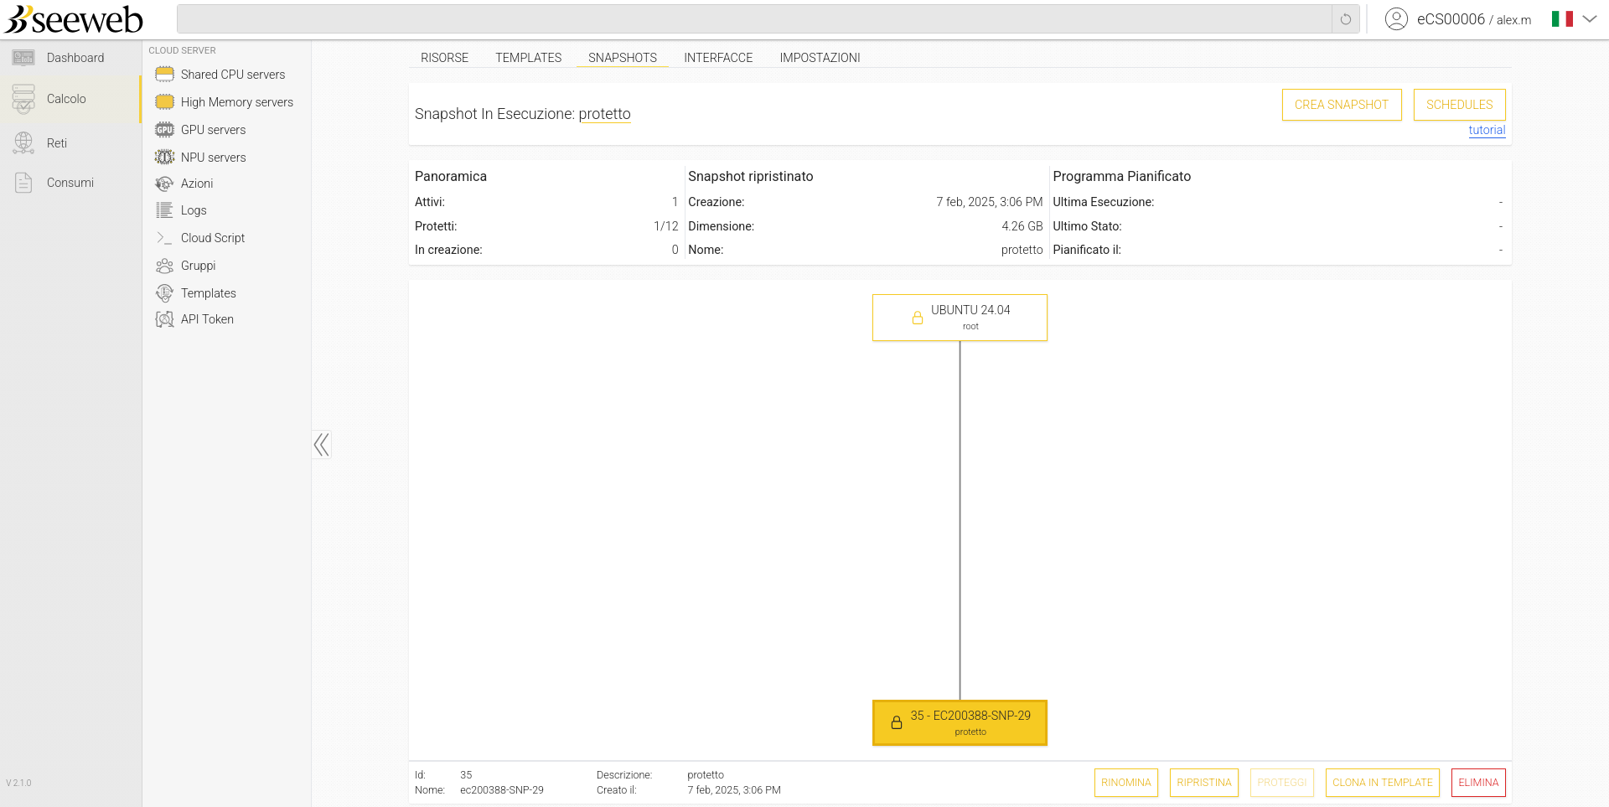This screenshot has height=807, width=1609.
Task: Open Logs page
Action: pyautogui.click(x=194, y=210)
